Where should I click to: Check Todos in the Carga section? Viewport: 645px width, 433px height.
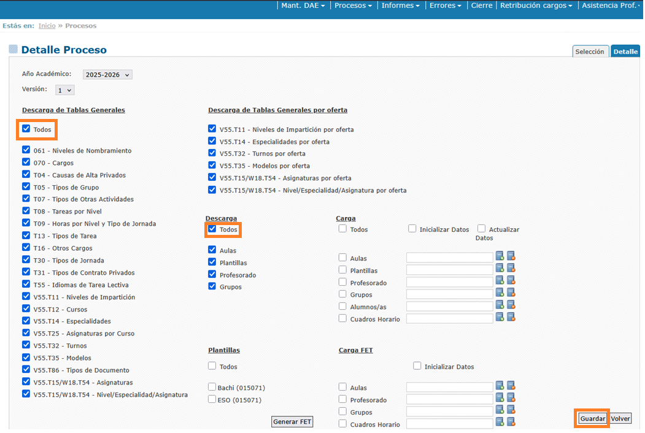click(342, 229)
